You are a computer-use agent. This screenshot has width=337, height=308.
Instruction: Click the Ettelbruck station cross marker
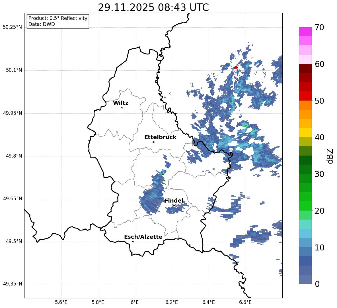pyautogui.click(x=153, y=142)
